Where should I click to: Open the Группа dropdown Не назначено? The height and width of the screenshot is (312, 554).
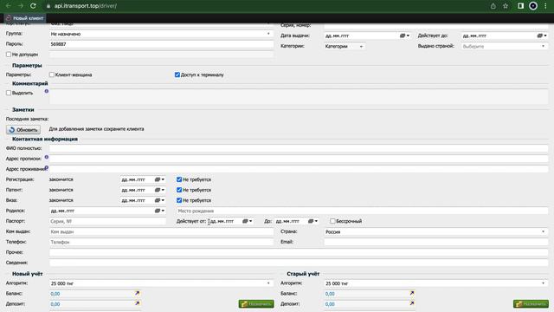161,34
